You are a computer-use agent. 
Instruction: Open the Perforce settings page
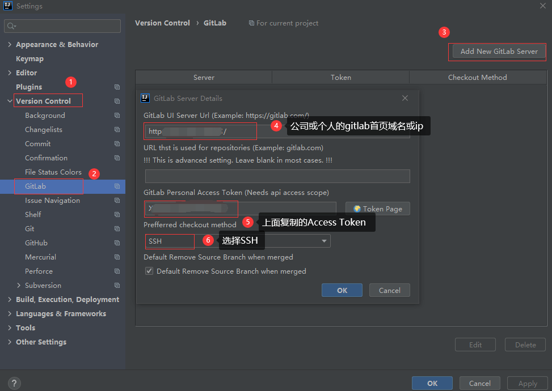click(x=39, y=271)
